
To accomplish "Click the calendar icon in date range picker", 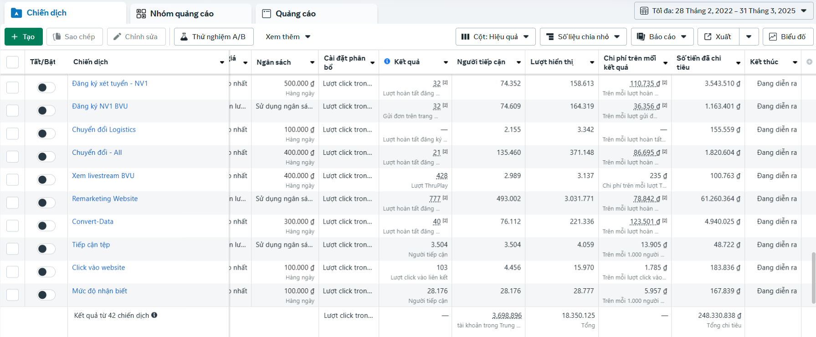I will point(644,11).
